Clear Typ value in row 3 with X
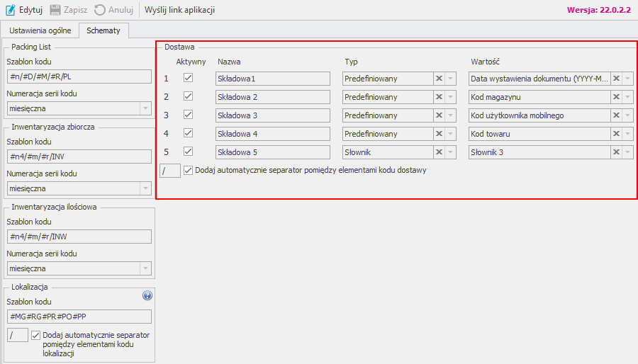The height and width of the screenshot is (364, 638). pos(440,115)
